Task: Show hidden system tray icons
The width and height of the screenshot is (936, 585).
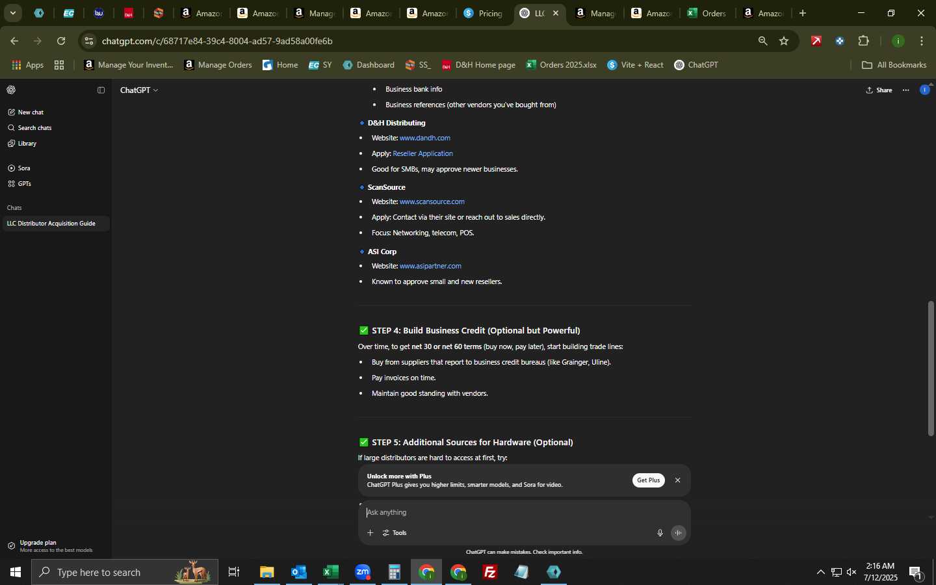Action: coord(820,572)
